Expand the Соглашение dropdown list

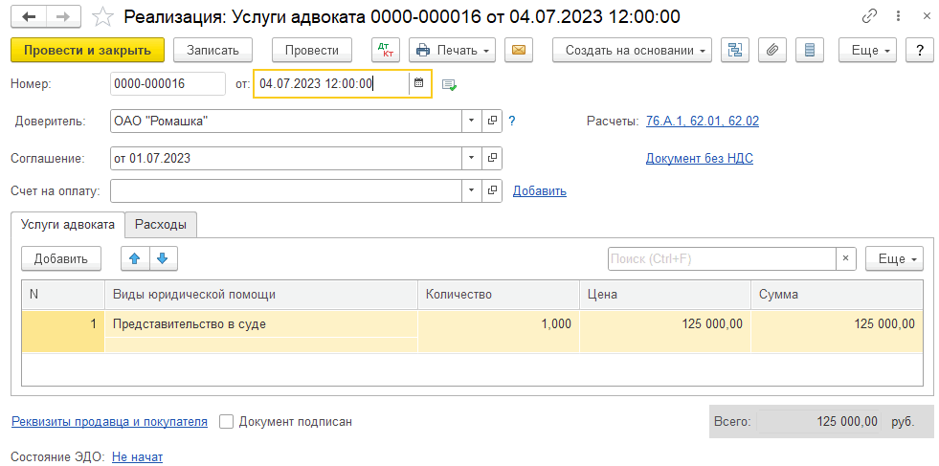pyautogui.click(x=470, y=158)
